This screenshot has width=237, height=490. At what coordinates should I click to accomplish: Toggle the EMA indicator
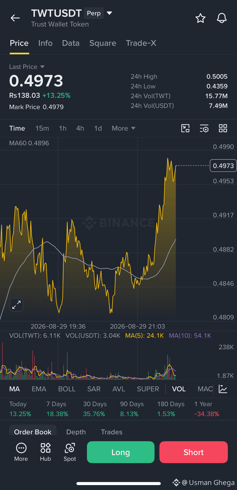pos(39,389)
